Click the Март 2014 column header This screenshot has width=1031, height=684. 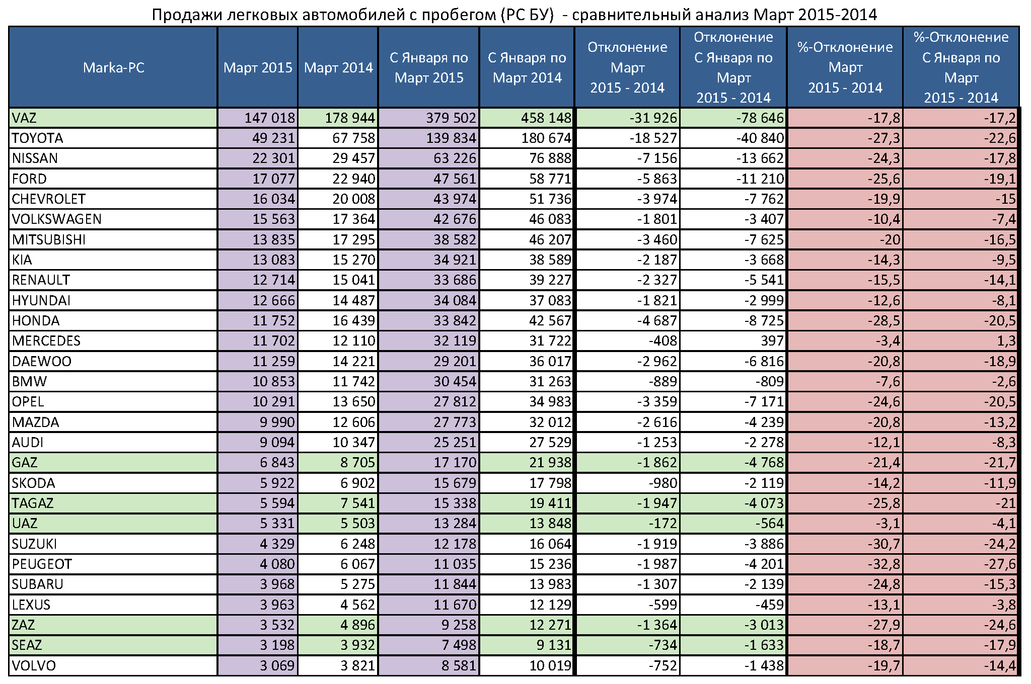(338, 67)
